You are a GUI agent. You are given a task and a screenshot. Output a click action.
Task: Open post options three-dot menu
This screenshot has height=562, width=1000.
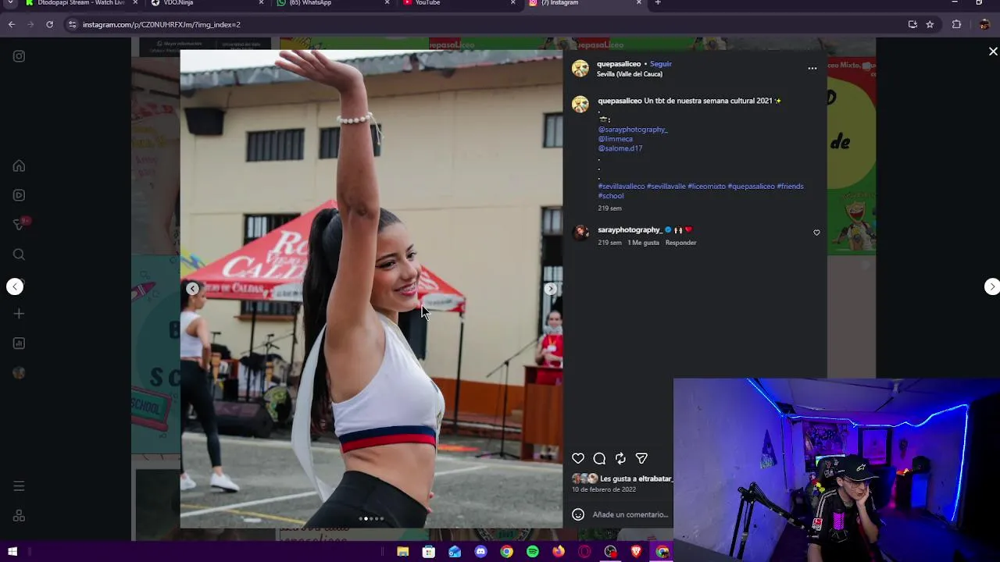click(812, 69)
